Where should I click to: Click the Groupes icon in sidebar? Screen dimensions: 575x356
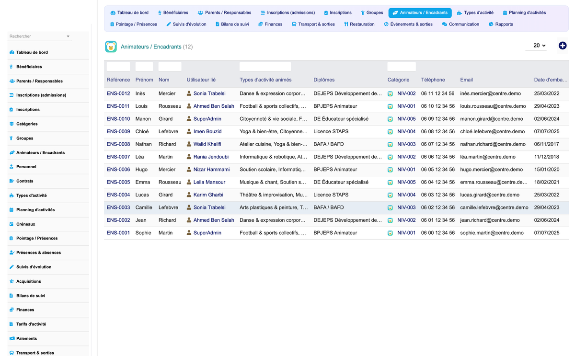click(11, 138)
